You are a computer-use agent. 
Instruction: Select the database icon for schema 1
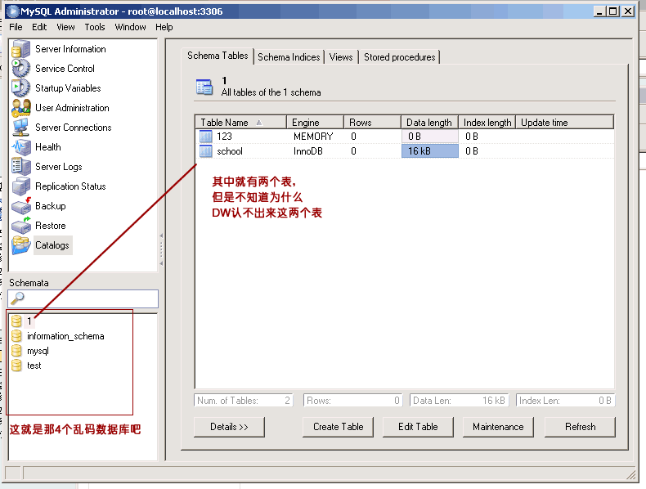(16, 321)
